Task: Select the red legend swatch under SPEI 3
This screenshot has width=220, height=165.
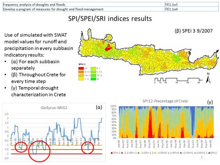Action: tap(81, 68)
